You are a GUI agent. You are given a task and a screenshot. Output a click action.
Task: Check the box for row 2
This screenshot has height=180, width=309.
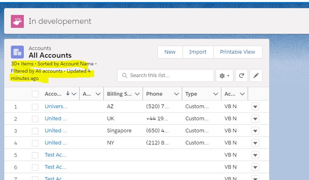click(35, 119)
